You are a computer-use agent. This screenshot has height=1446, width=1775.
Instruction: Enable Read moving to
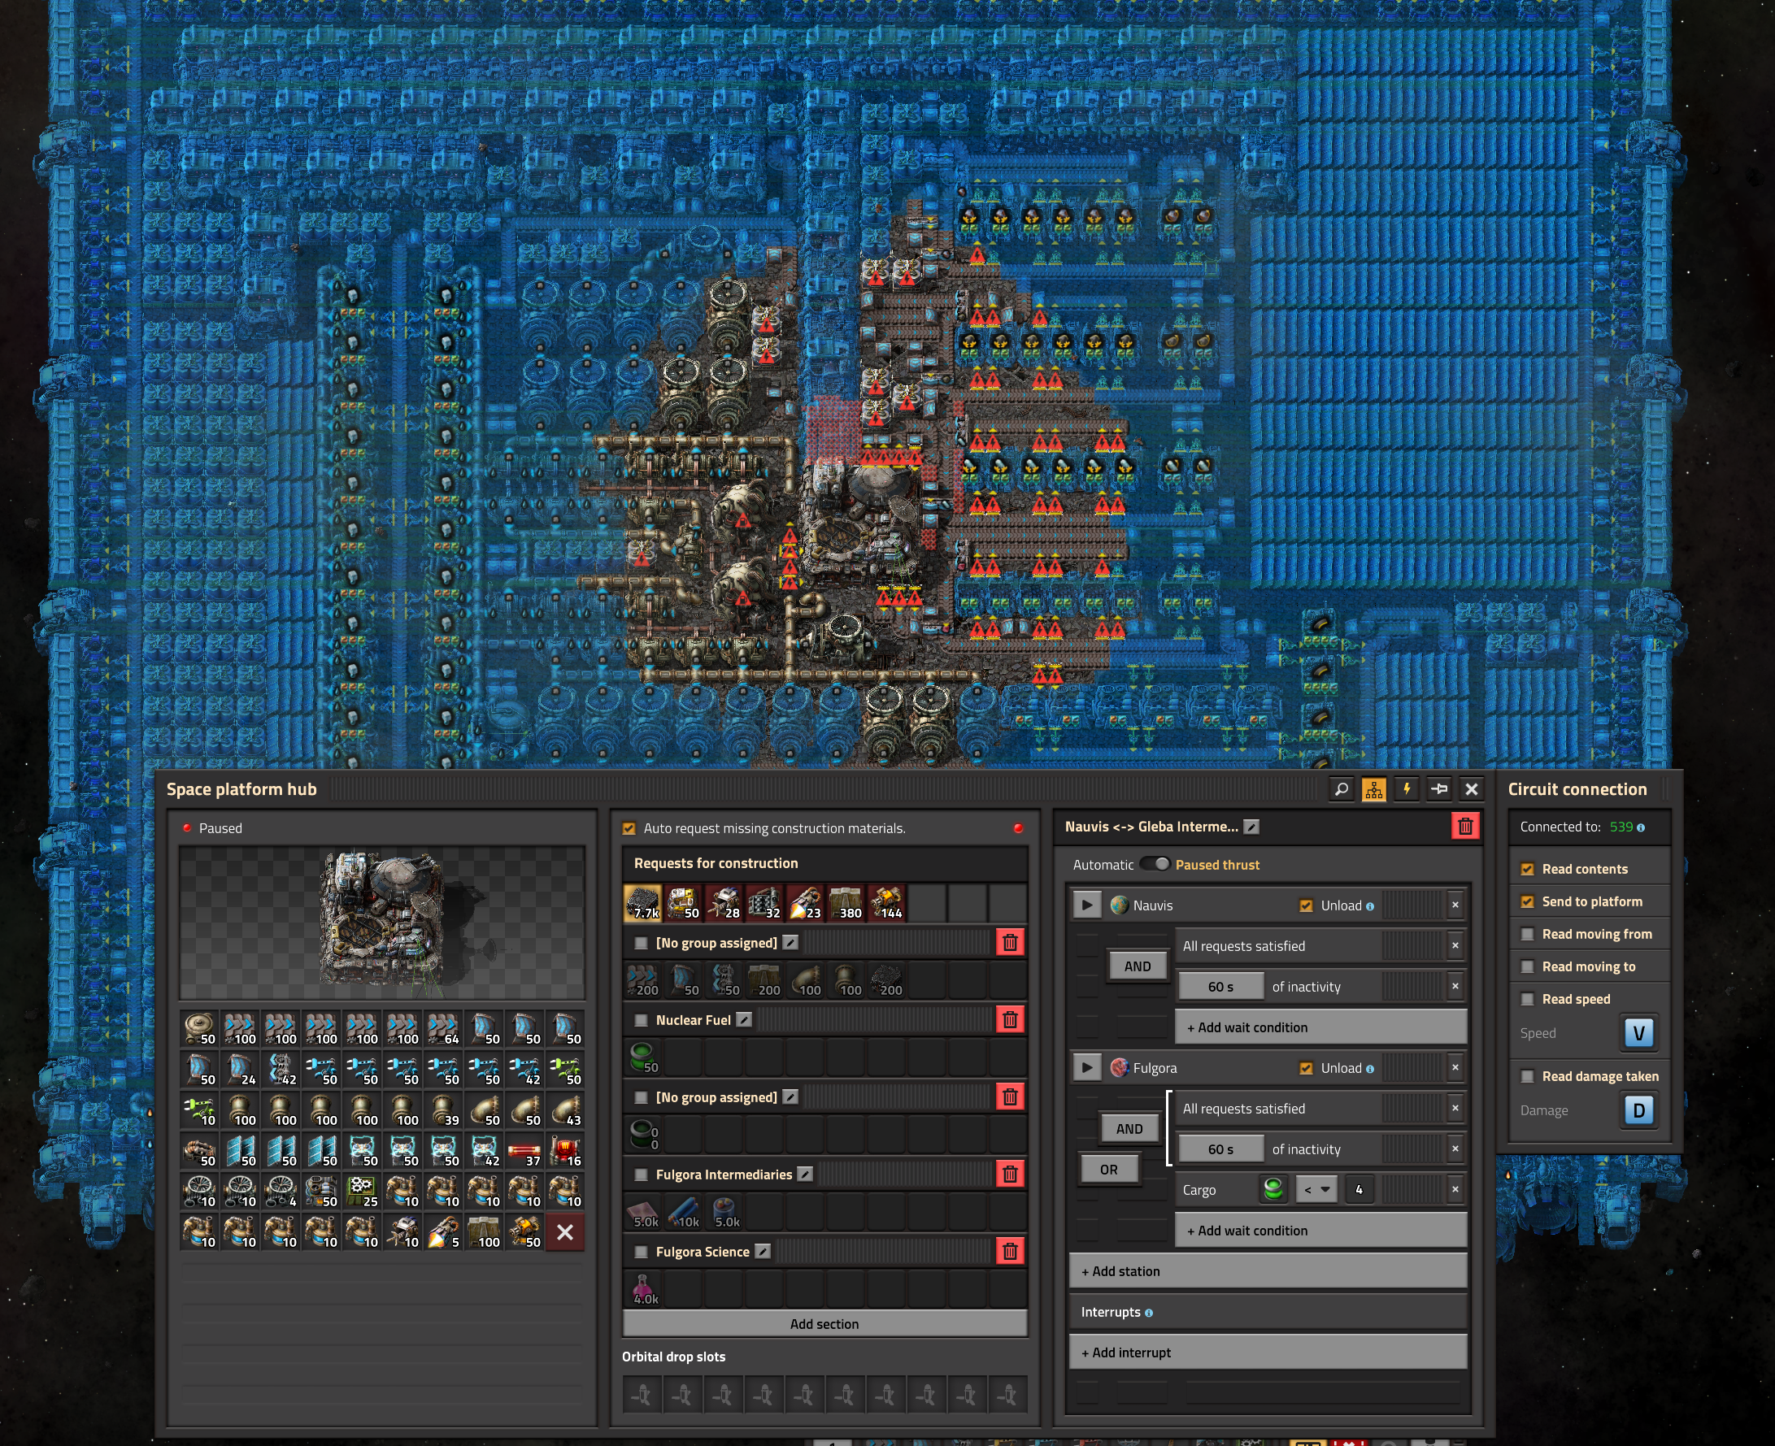pyautogui.click(x=1528, y=966)
